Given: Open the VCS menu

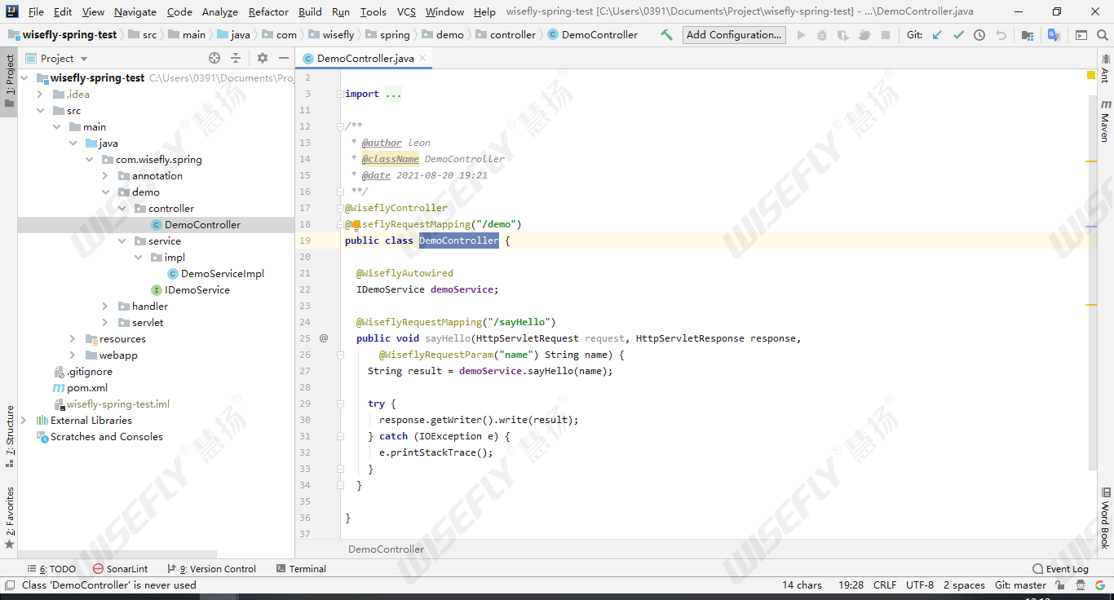Looking at the screenshot, I should [406, 11].
